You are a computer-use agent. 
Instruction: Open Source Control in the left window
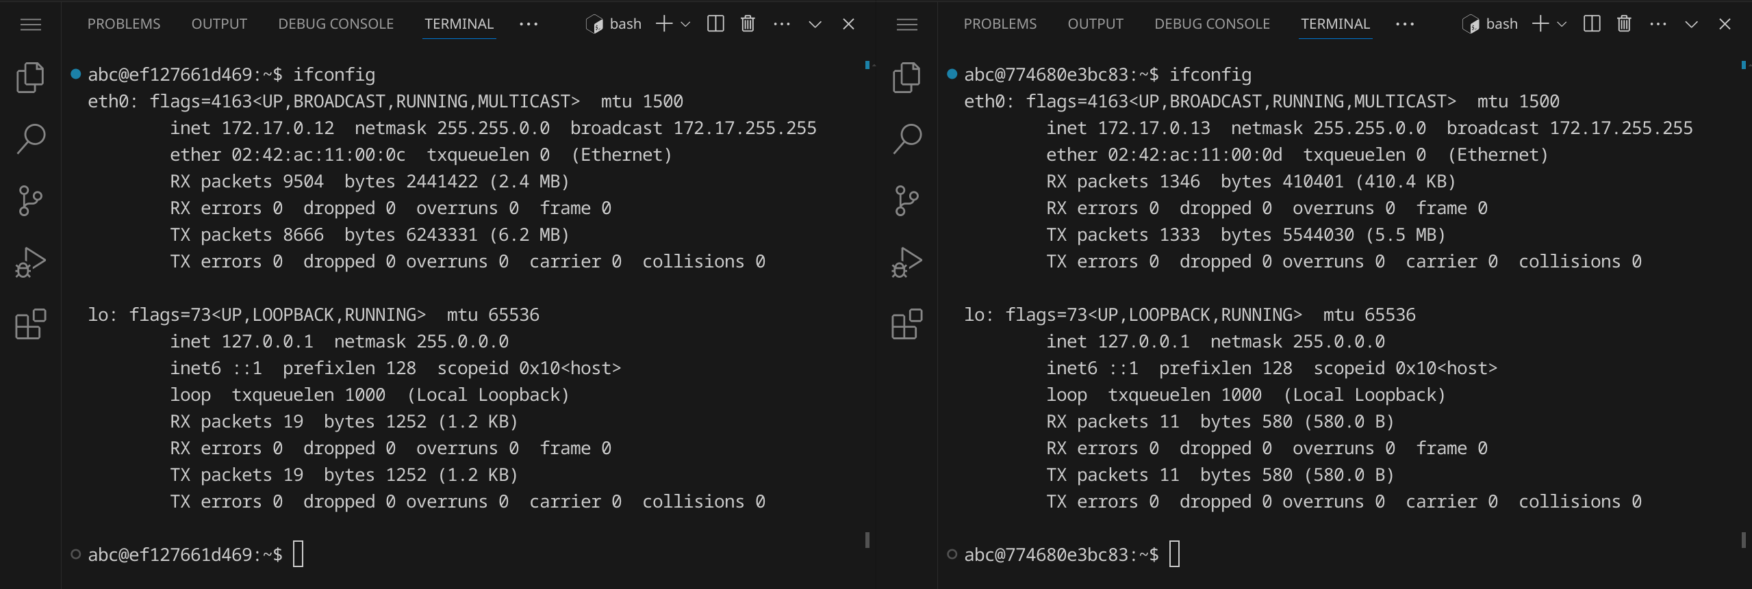click(30, 200)
